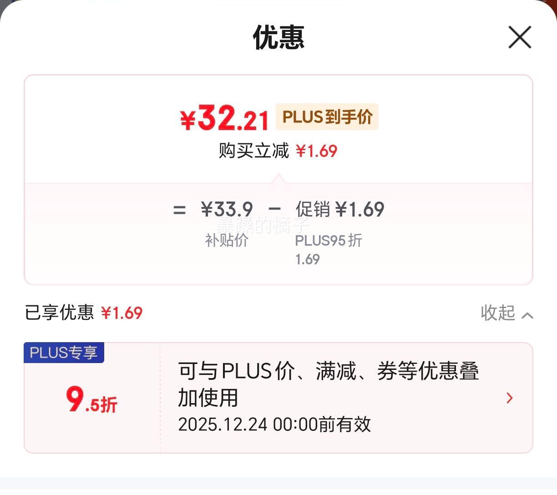Close the 优惠 popup with X
557x495 pixels.
click(520, 37)
